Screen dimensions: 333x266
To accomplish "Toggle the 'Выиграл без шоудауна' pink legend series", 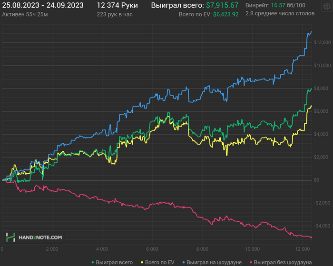I will pos(281,262).
